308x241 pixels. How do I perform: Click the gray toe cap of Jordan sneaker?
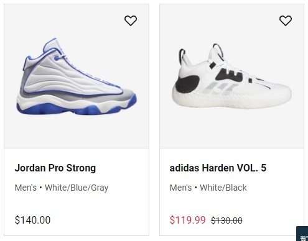point(129,93)
